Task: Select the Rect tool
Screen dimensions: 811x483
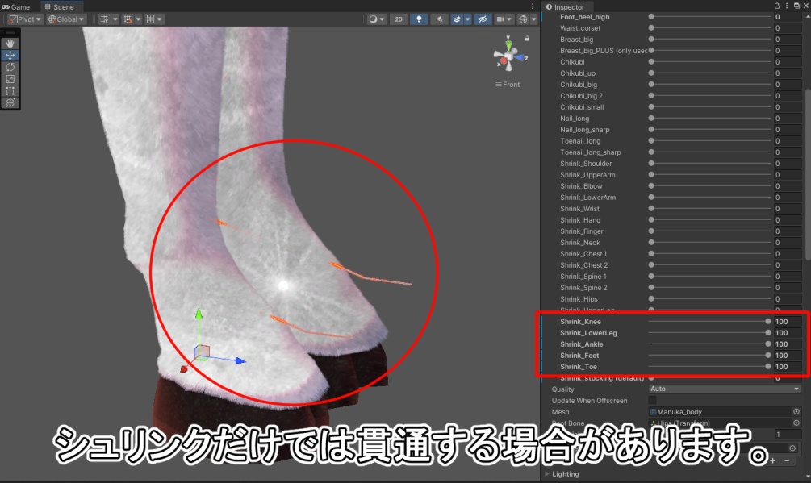Action: tap(10, 91)
